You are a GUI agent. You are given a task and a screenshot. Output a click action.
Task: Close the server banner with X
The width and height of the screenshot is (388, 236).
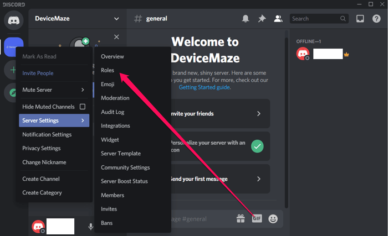coord(116,37)
